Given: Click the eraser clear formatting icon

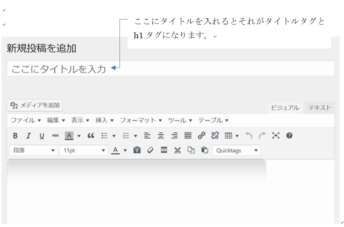Looking at the screenshot, I should tap(150, 151).
